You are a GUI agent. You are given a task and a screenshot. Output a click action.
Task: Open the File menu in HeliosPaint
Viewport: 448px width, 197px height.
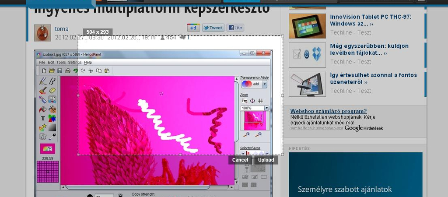click(x=42, y=62)
